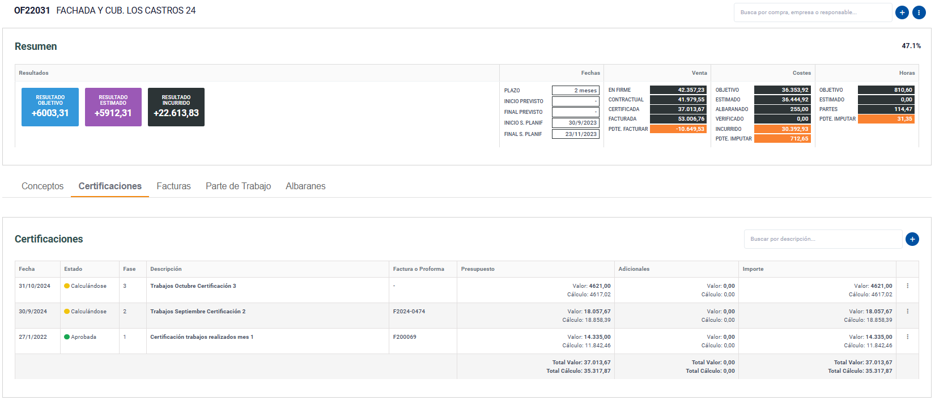Click the blue plus button in top header
Viewport: 935px width, 400px height.
tap(902, 12)
